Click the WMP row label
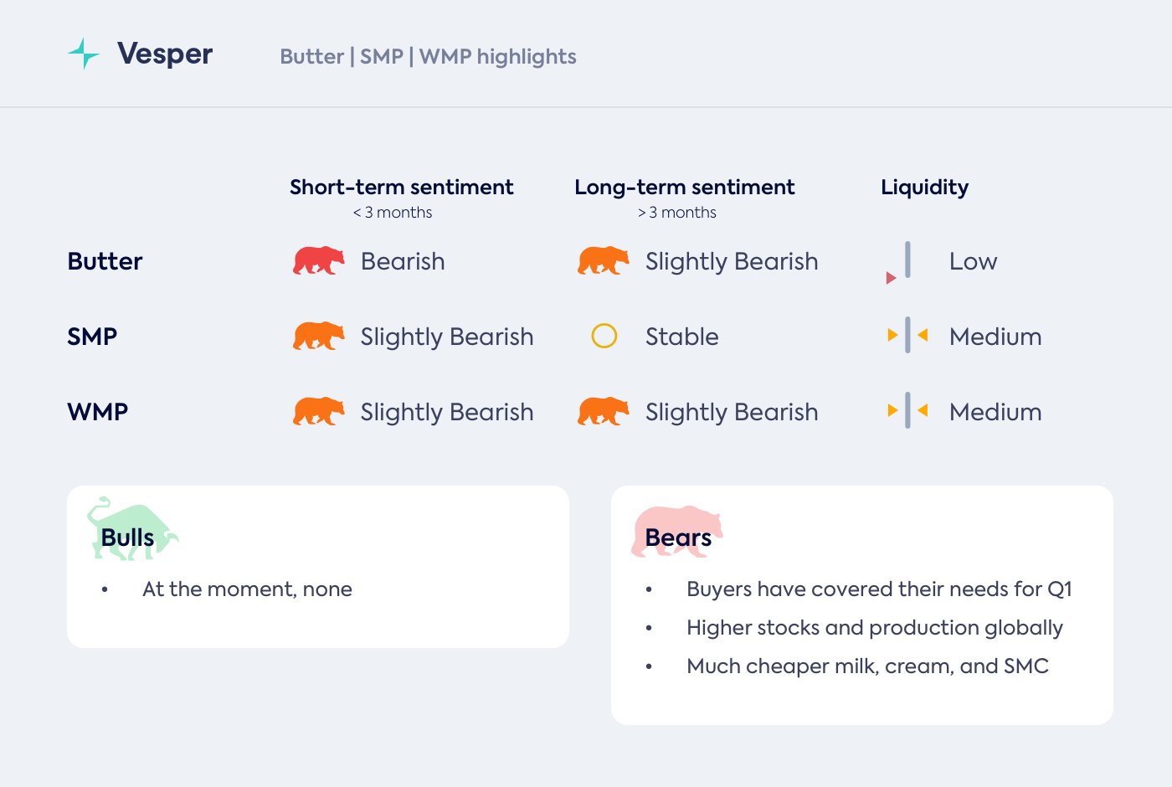Screen dimensions: 1172x787 (x=98, y=412)
